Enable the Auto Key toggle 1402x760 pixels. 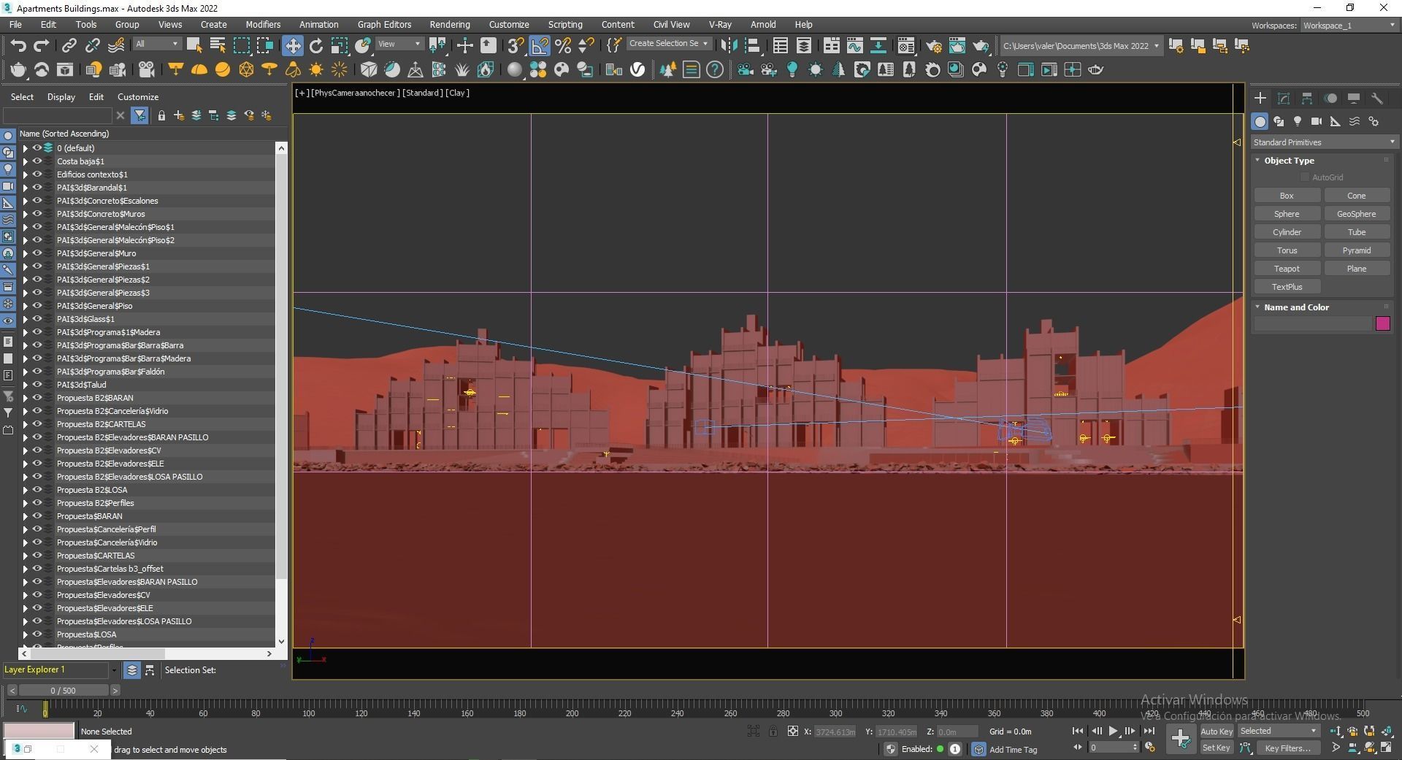(1216, 731)
